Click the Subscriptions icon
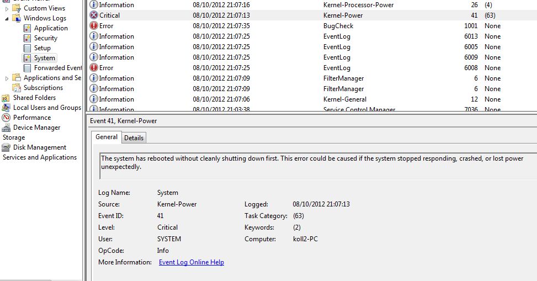537x281 pixels. click(x=17, y=88)
